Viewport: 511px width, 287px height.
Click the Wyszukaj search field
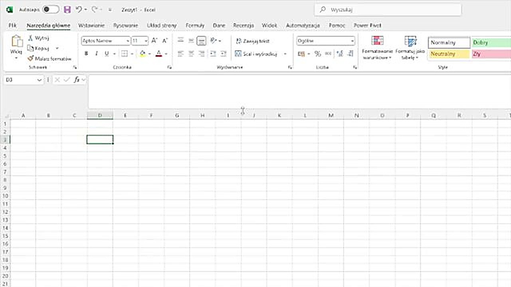387,10
